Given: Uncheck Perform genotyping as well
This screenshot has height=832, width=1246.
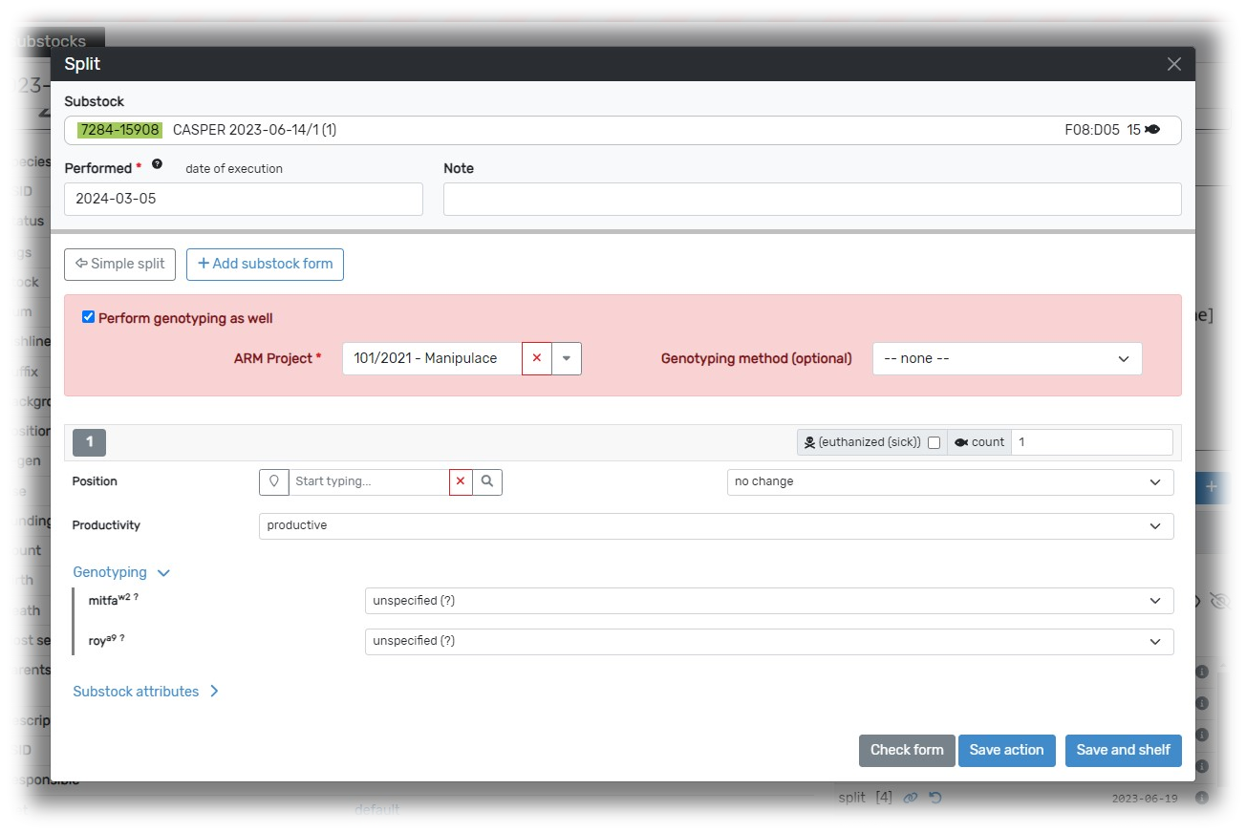Looking at the screenshot, I should (x=89, y=317).
